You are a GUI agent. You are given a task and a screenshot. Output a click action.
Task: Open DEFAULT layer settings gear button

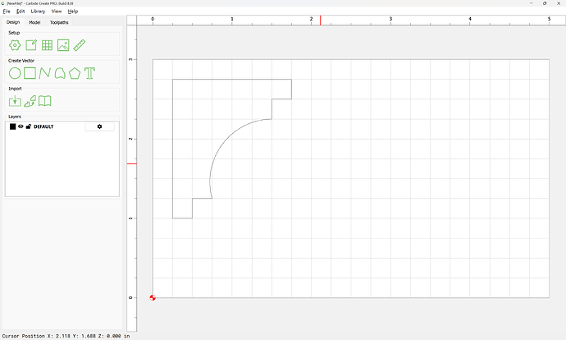pyautogui.click(x=99, y=126)
